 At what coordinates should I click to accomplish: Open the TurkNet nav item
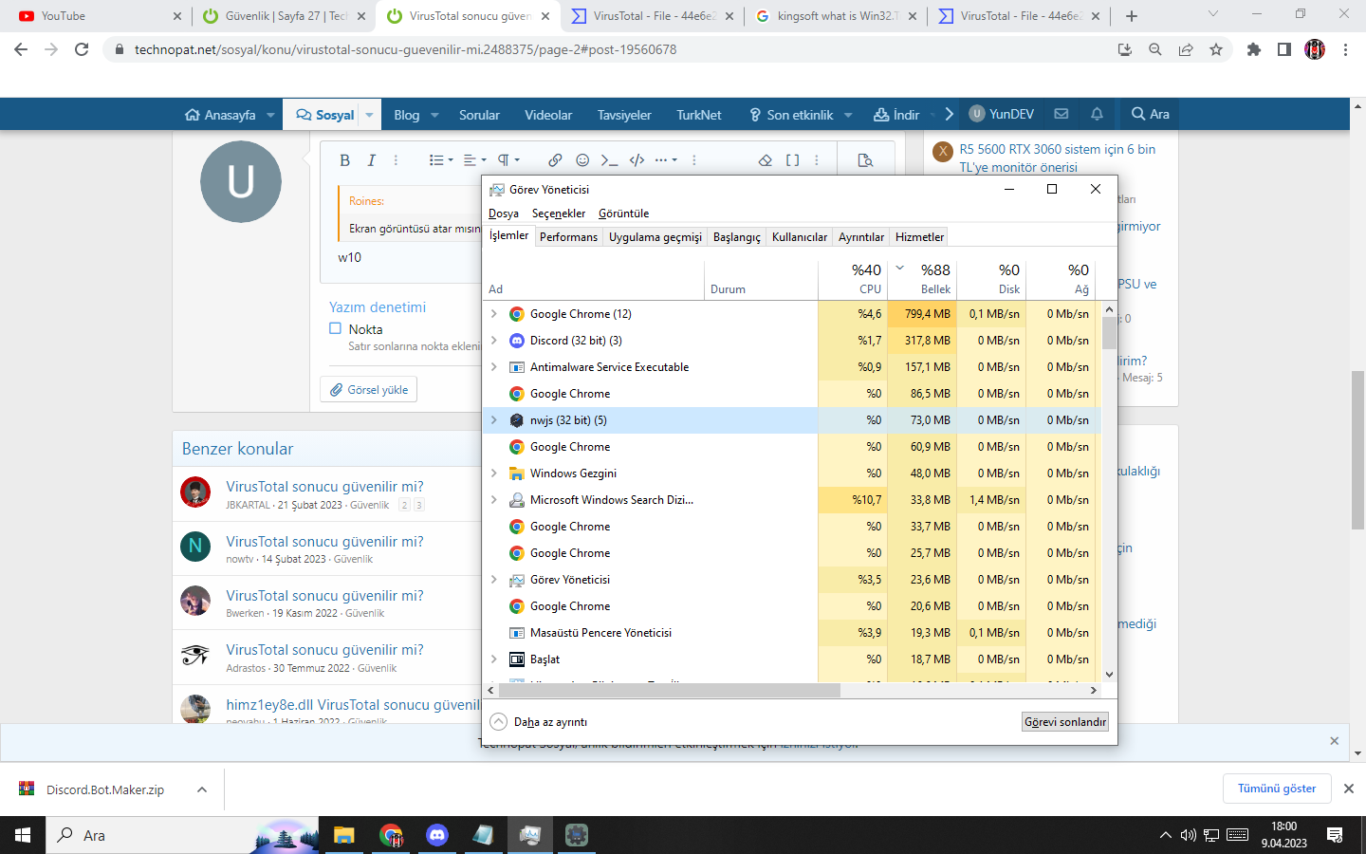(x=699, y=115)
